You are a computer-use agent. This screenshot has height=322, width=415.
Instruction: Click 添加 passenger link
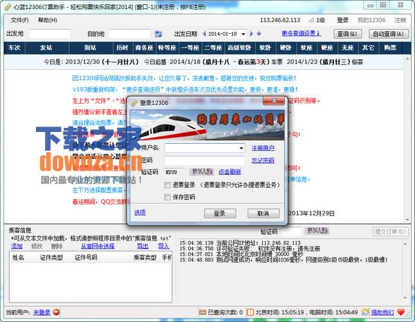tap(17, 246)
